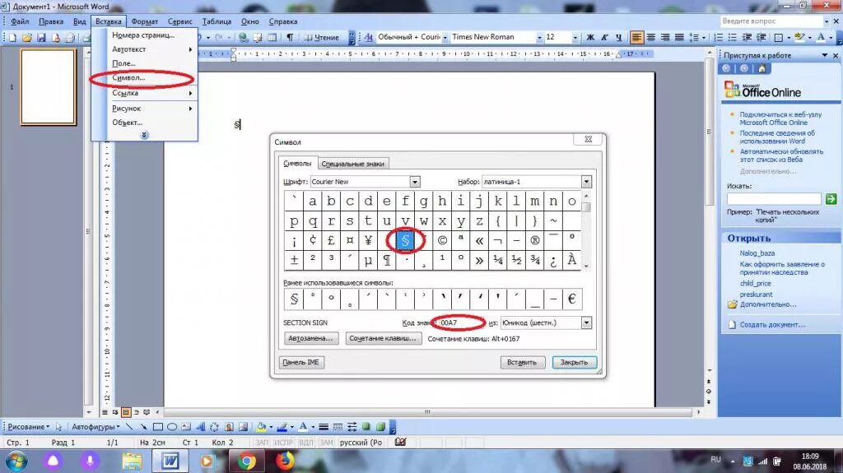This screenshot has width=843, height=473.
Task: Click the hyperlink globe icon
Action: (244, 37)
